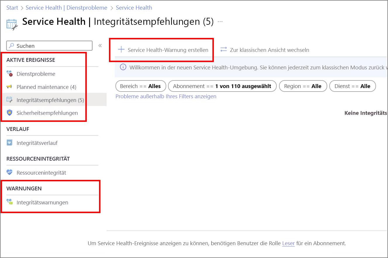The height and width of the screenshot is (258, 388).
Task: Open the Dienst == Alle filter
Action: click(352, 86)
